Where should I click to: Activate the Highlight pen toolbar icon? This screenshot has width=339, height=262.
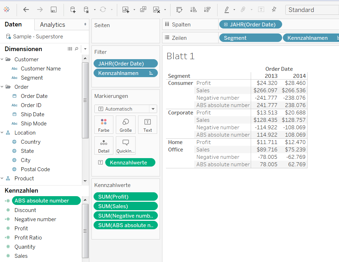(228, 10)
